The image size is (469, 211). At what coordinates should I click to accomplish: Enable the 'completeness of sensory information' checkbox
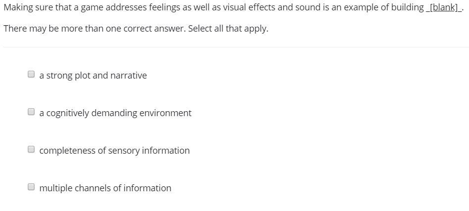pos(31,150)
